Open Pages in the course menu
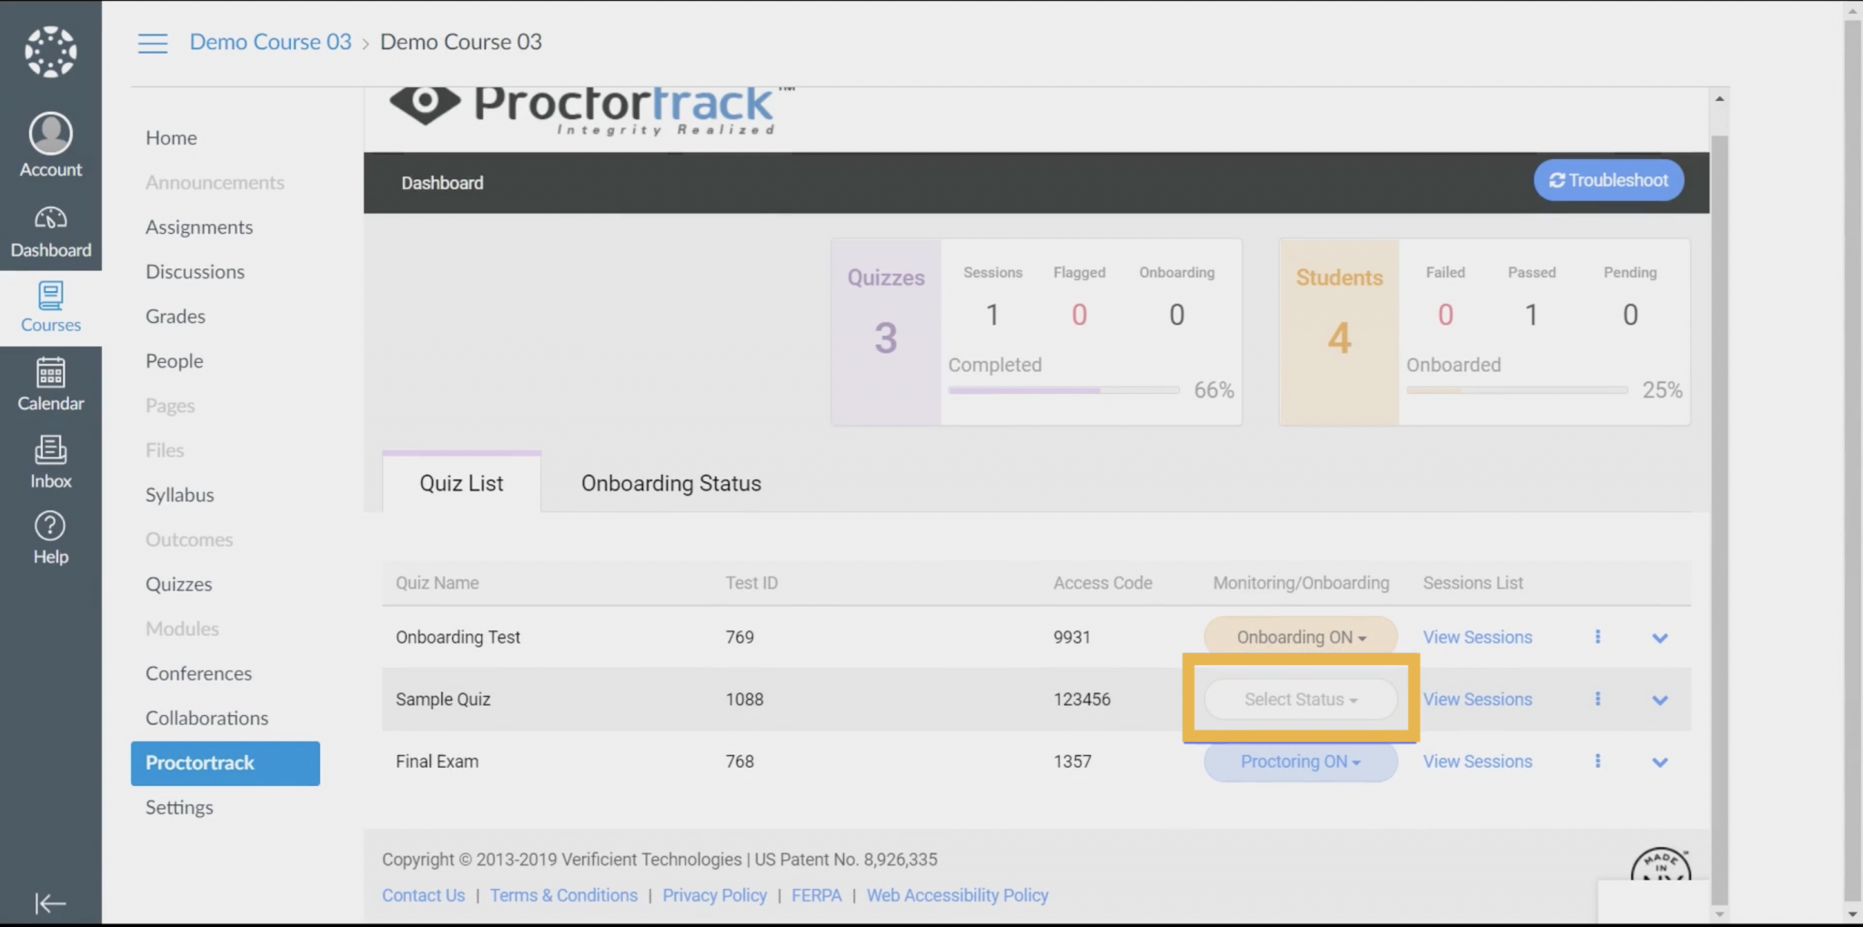The height and width of the screenshot is (927, 1863). [170, 405]
